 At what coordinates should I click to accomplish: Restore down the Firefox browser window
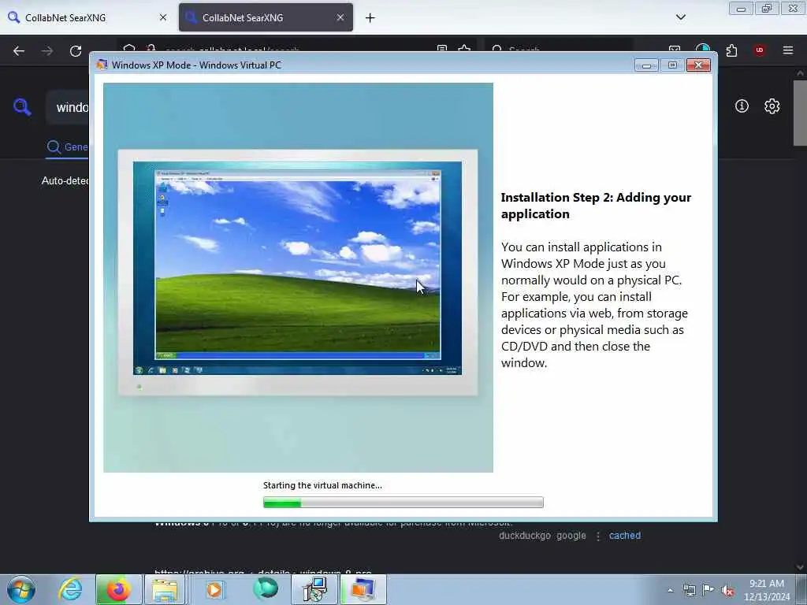point(767,9)
